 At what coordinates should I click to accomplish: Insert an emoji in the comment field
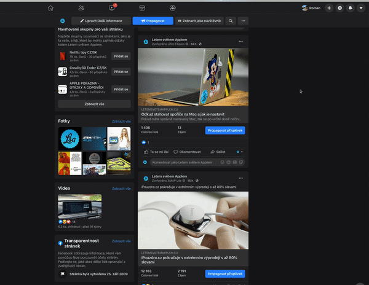222,162
